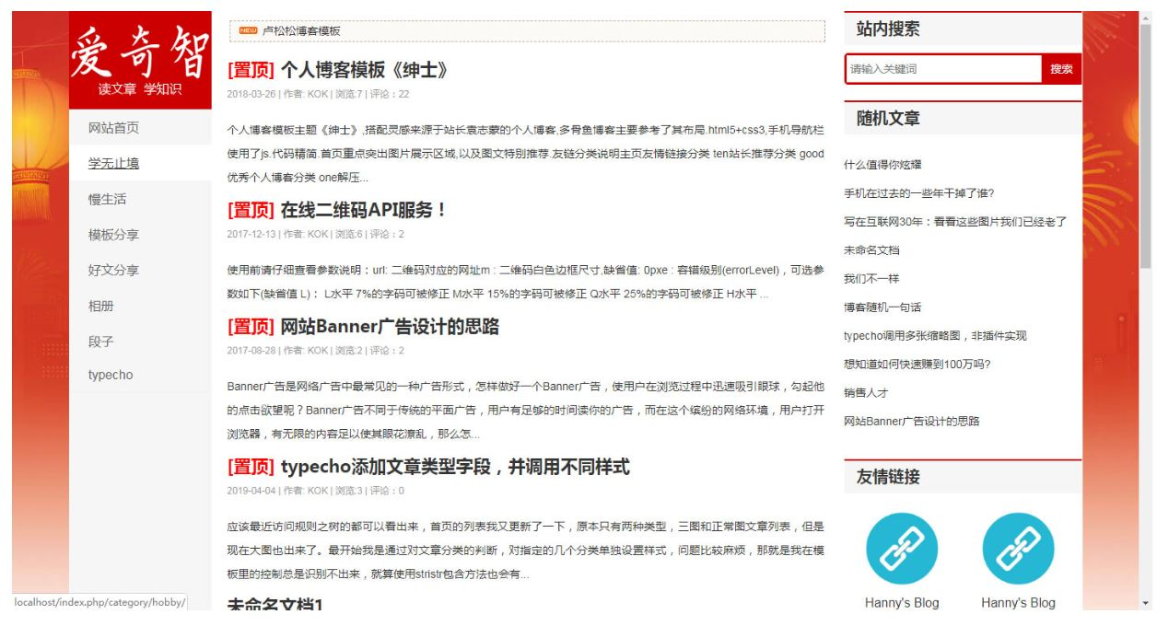Viewport: 1157px width, 626px height.
Task: Focus the 请输入关键词 search field
Action: [943, 69]
